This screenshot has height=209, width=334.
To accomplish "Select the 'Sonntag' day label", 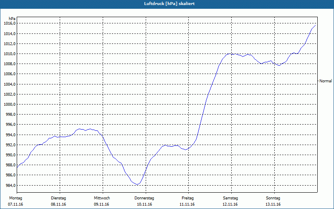I will click(273, 198).
